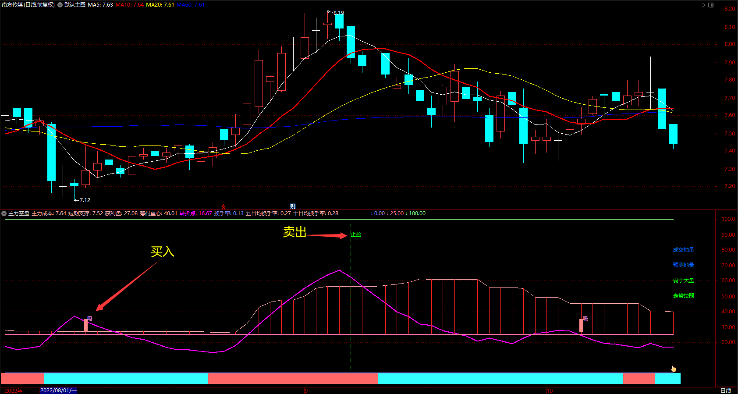The height and width of the screenshot is (394, 738).
Task: Click the 2022年 year label on time axis
Action: pos(14,390)
